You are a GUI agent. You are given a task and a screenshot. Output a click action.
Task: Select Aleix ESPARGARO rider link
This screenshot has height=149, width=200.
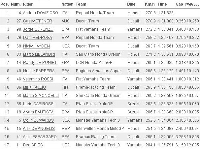click(40, 137)
